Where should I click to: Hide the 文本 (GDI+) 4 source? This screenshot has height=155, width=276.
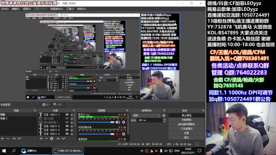point(67,134)
